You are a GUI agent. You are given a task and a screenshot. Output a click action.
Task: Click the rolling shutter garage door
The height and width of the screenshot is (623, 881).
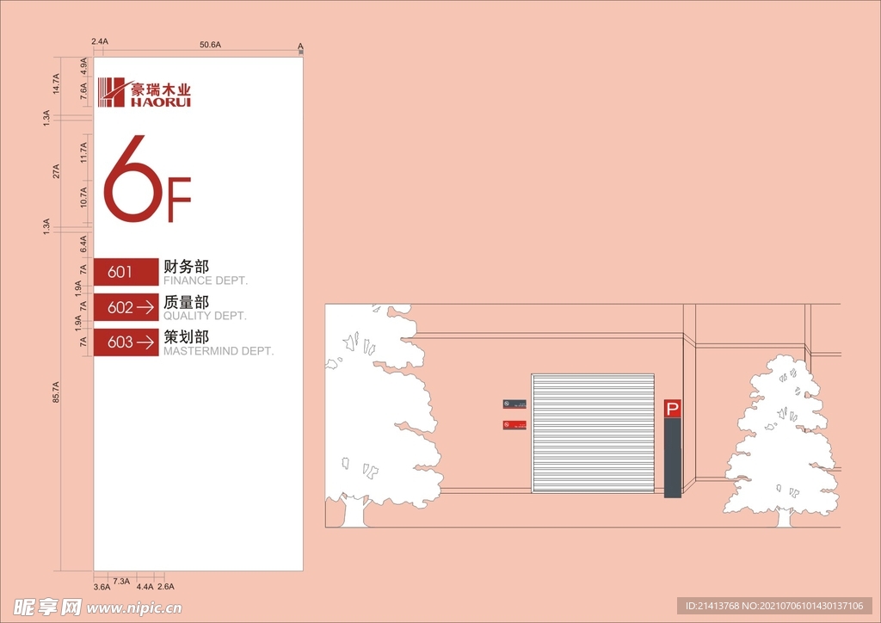593,433
